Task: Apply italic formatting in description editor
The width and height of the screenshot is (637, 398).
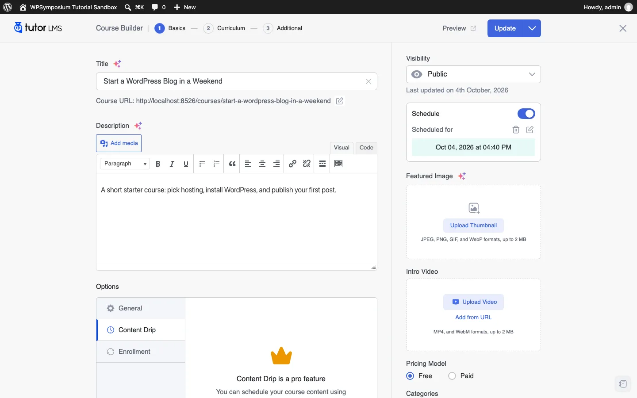Action: click(x=172, y=164)
